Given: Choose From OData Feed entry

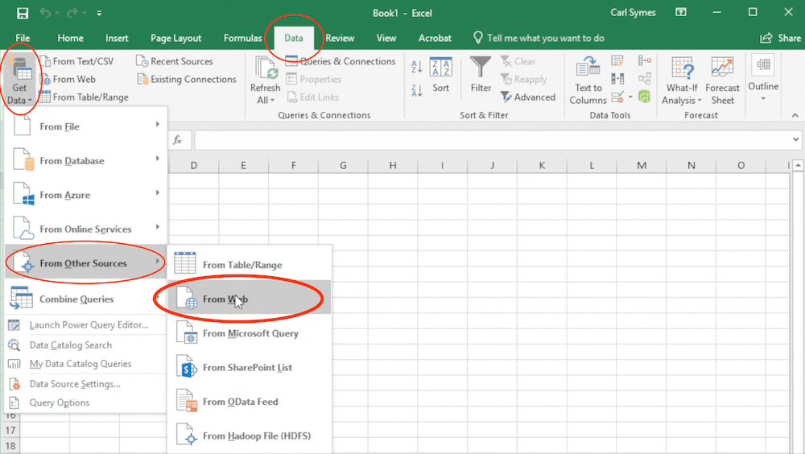Looking at the screenshot, I should [241, 402].
